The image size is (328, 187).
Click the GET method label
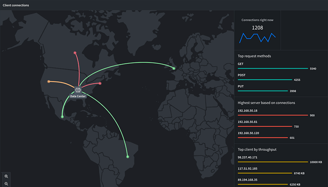coord(241,64)
